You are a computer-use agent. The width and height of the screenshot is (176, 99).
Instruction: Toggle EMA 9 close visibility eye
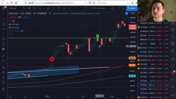point(22,31)
